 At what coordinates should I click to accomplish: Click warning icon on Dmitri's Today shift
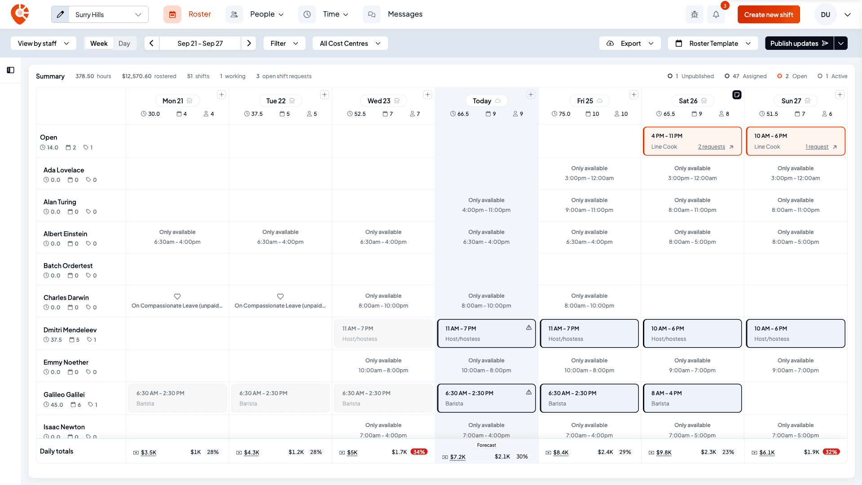pyautogui.click(x=529, y=328)
